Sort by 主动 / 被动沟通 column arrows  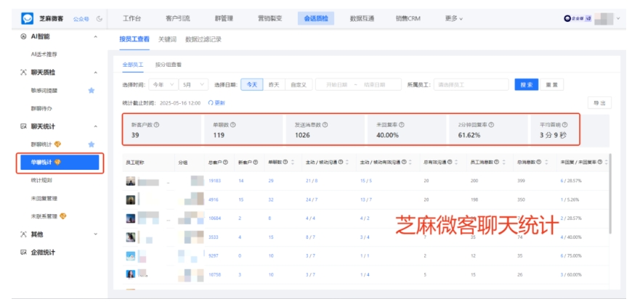(347, 163)
